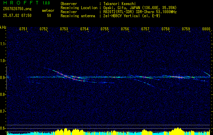Click time marker 0800
This screenshot has height=135, width=213.
(x=206, y=29)
